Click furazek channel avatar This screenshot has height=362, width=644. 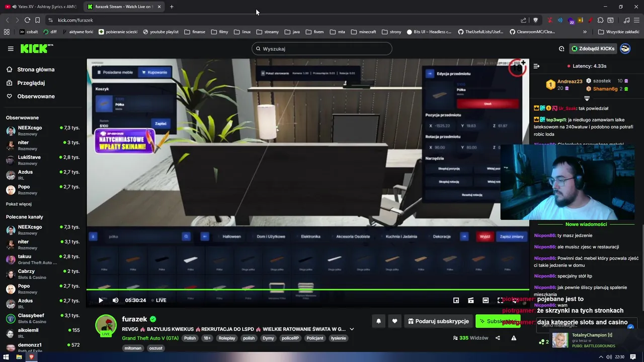(106, 326)
